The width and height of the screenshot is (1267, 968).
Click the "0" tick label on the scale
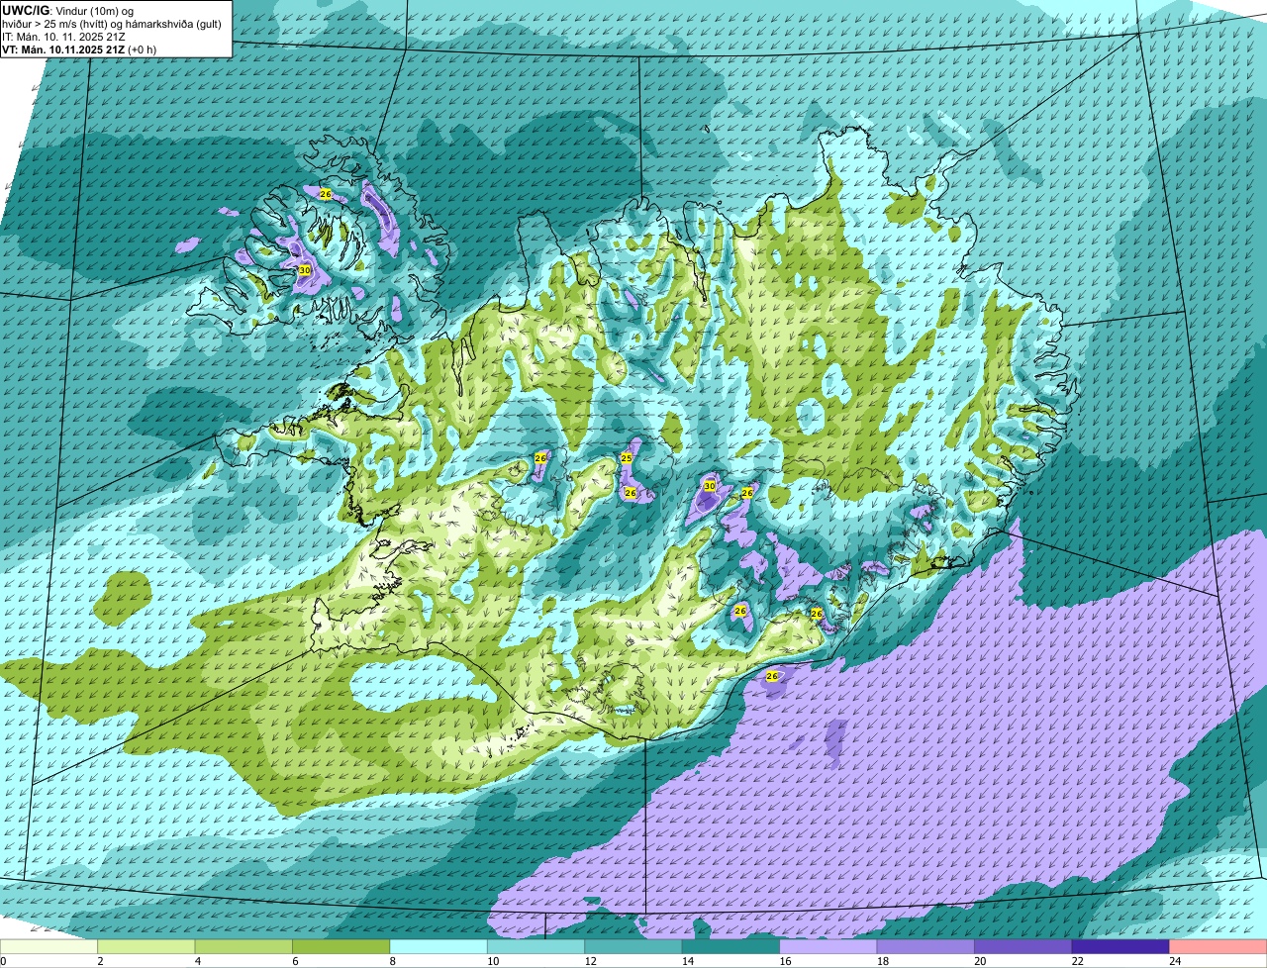3,961
